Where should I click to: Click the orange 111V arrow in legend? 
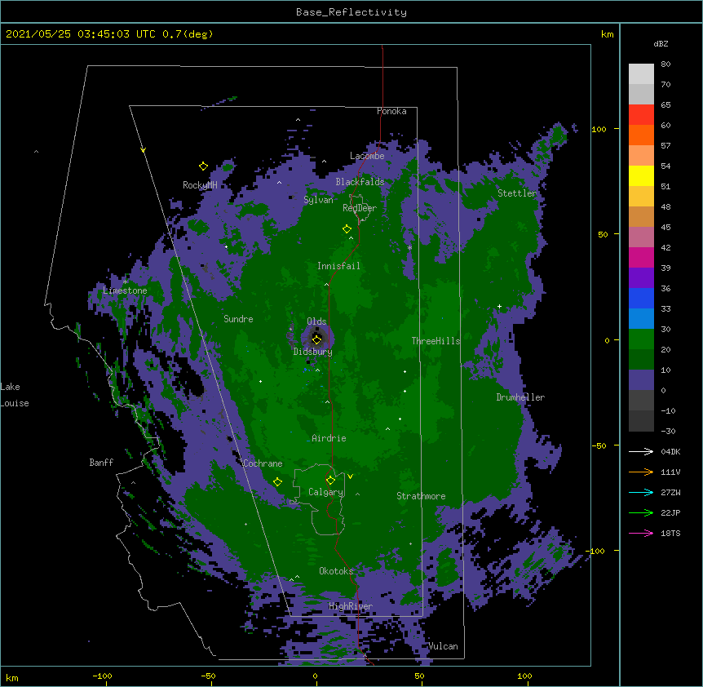tap(641, 472)
